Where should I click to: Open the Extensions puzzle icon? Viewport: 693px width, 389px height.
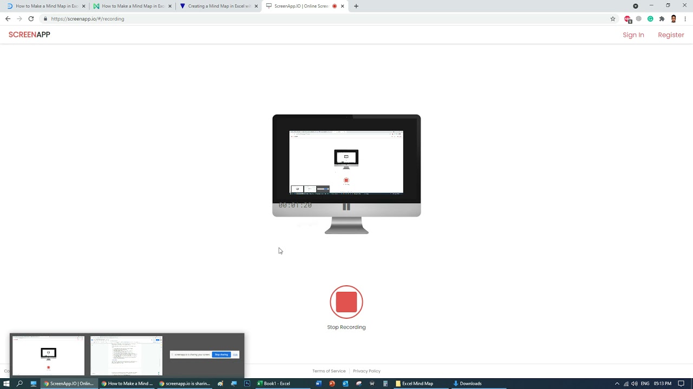tap(662, 18)
